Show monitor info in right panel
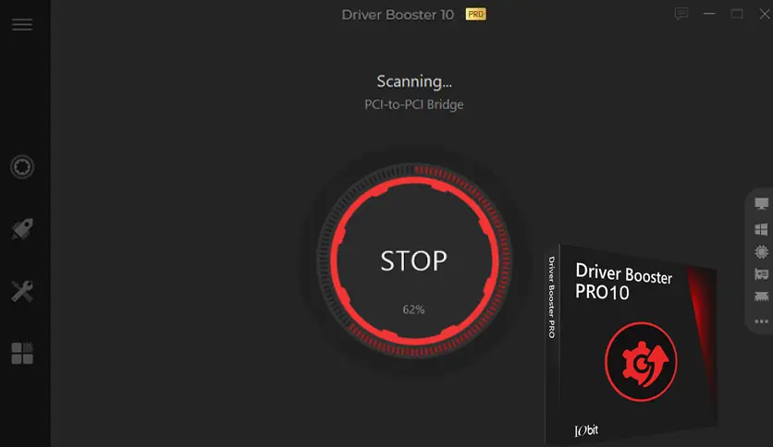 [x=761, y=203]
